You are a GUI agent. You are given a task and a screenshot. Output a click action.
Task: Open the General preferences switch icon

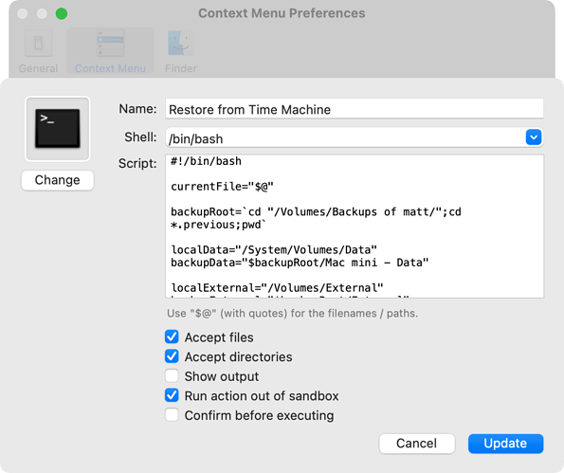pos(39,44)
